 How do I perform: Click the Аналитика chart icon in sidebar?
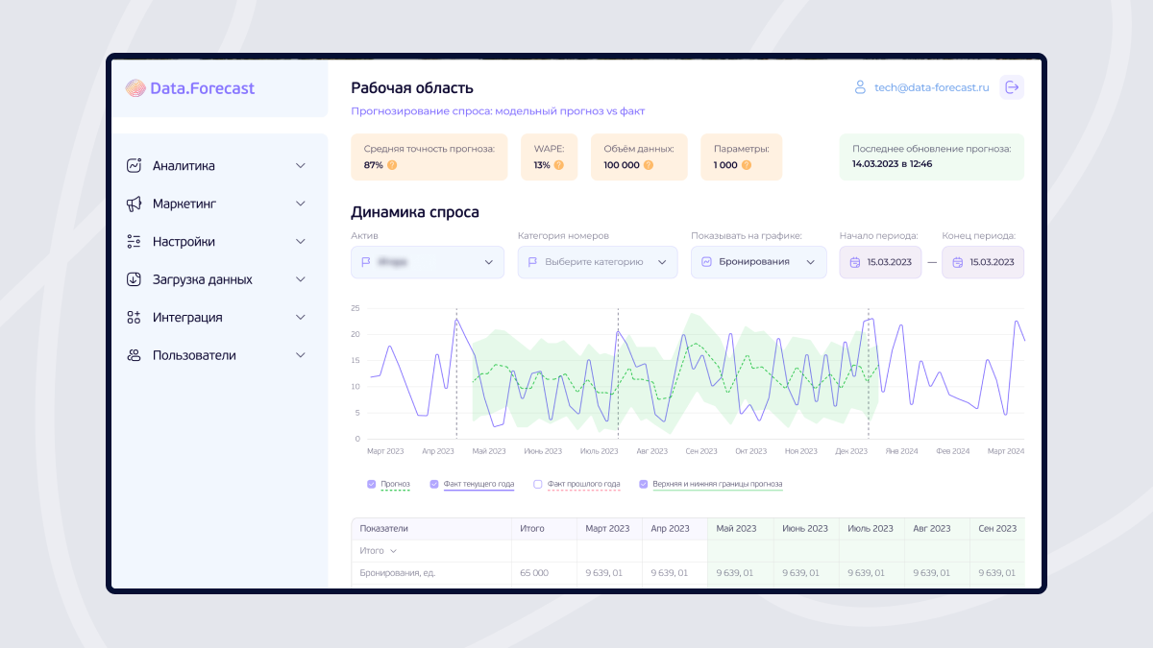[135, 166]
